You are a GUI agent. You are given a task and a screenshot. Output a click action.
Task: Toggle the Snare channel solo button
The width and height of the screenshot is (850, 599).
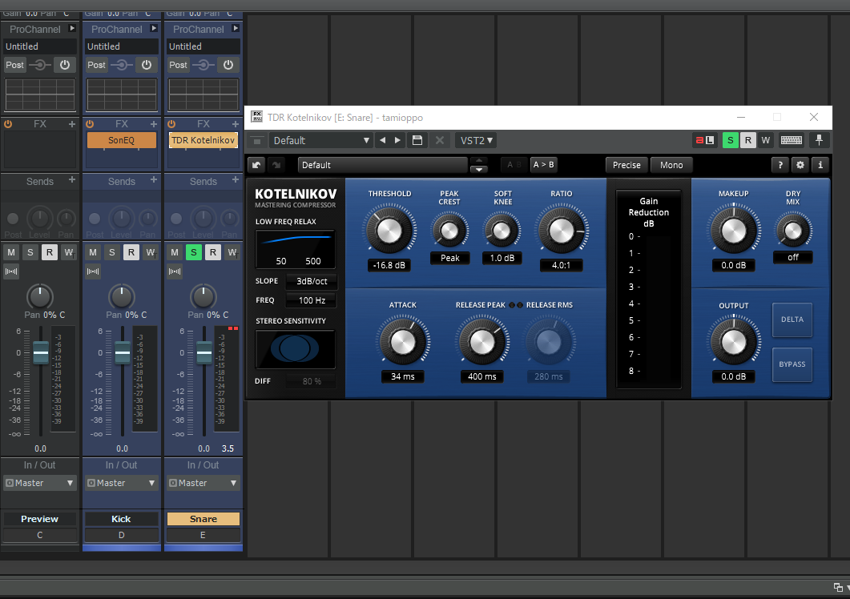193,253
